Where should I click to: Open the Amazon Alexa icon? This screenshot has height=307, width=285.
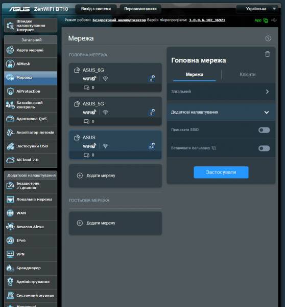[10, 227]
